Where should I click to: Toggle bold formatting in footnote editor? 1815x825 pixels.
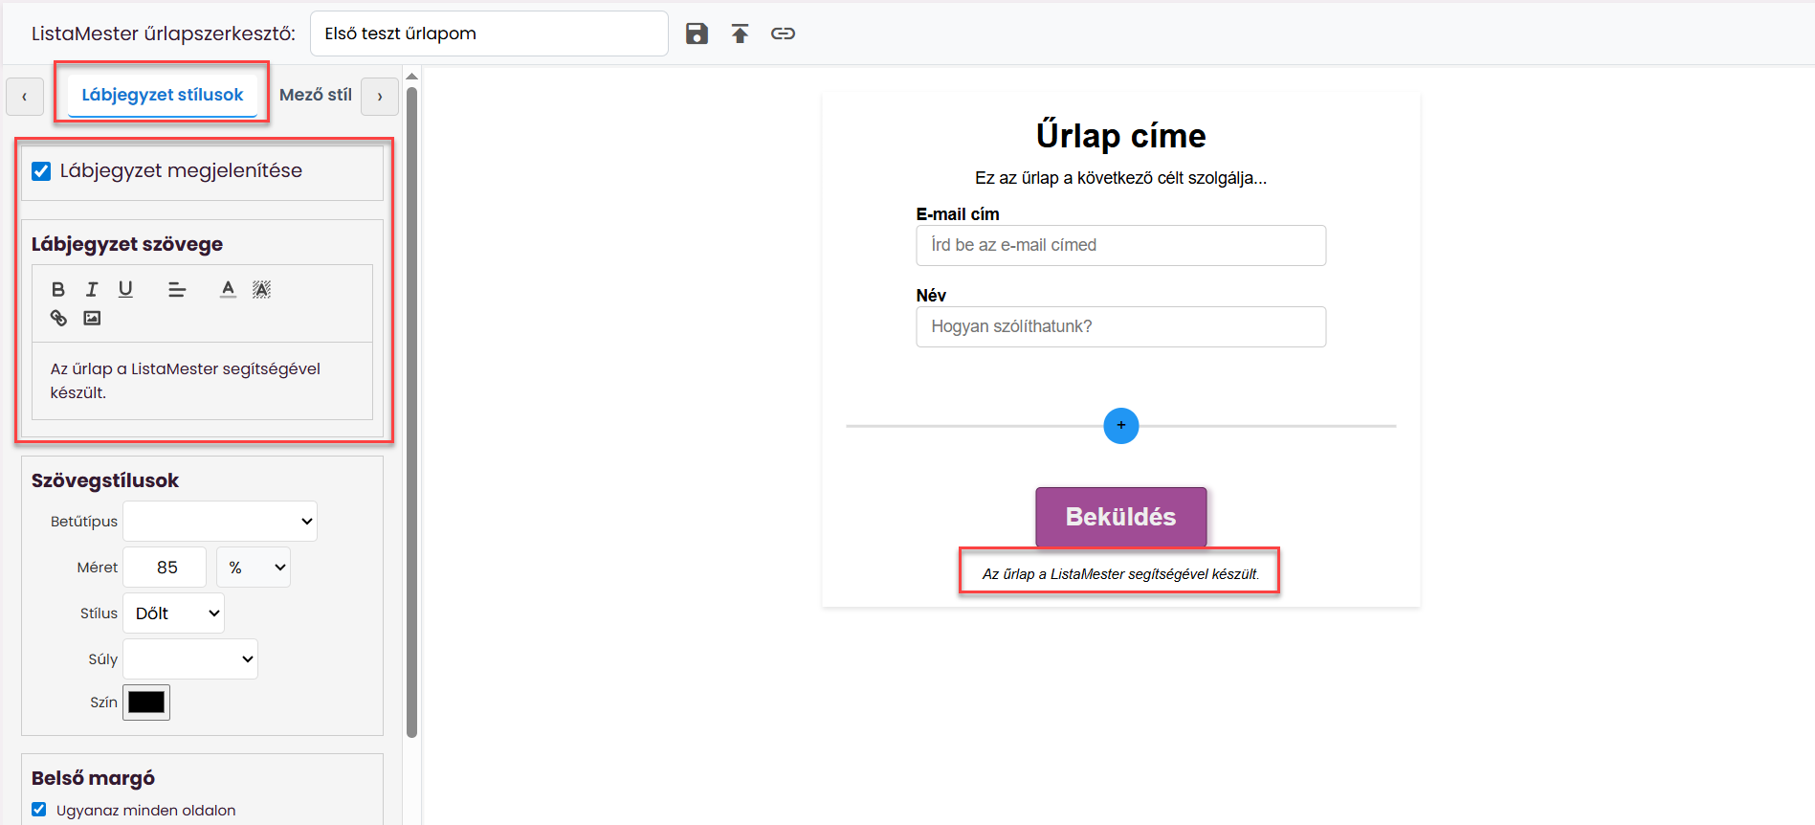[58, 289]
